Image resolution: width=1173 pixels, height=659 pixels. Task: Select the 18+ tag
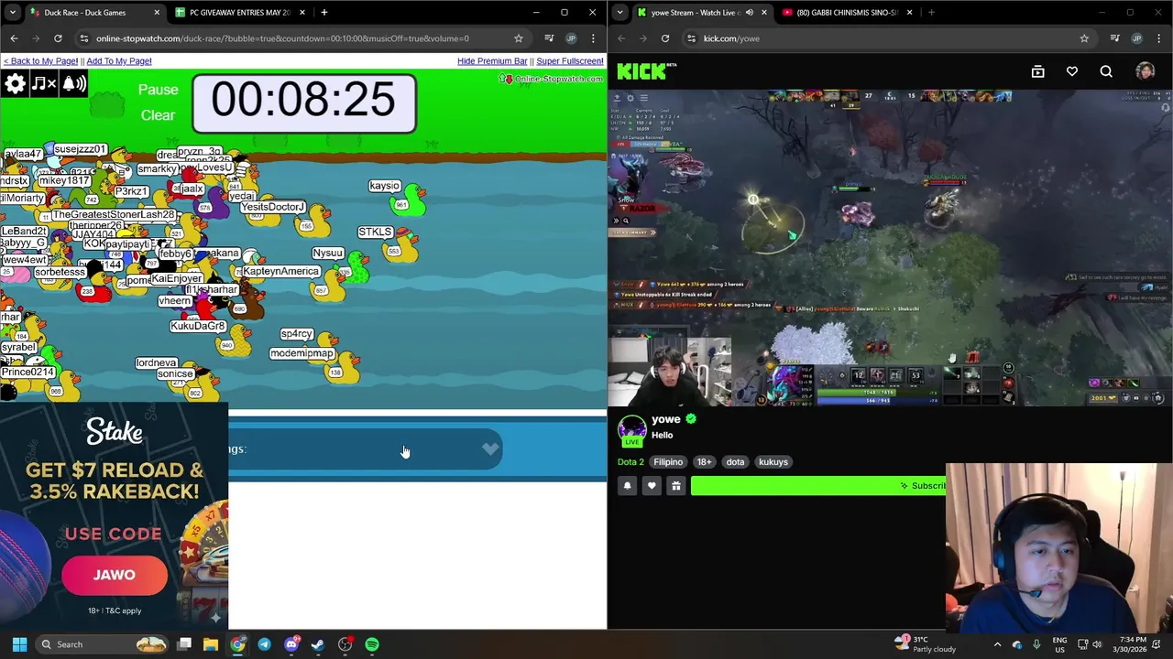704,462
